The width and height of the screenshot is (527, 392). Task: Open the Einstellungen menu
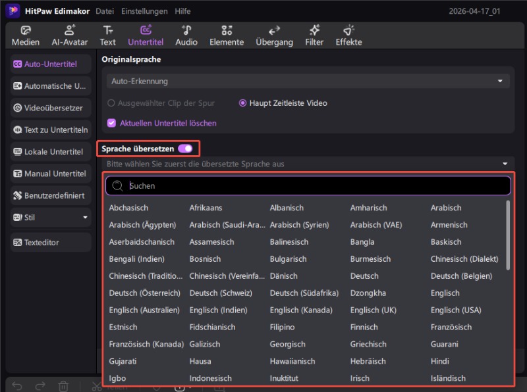point(144,11)
